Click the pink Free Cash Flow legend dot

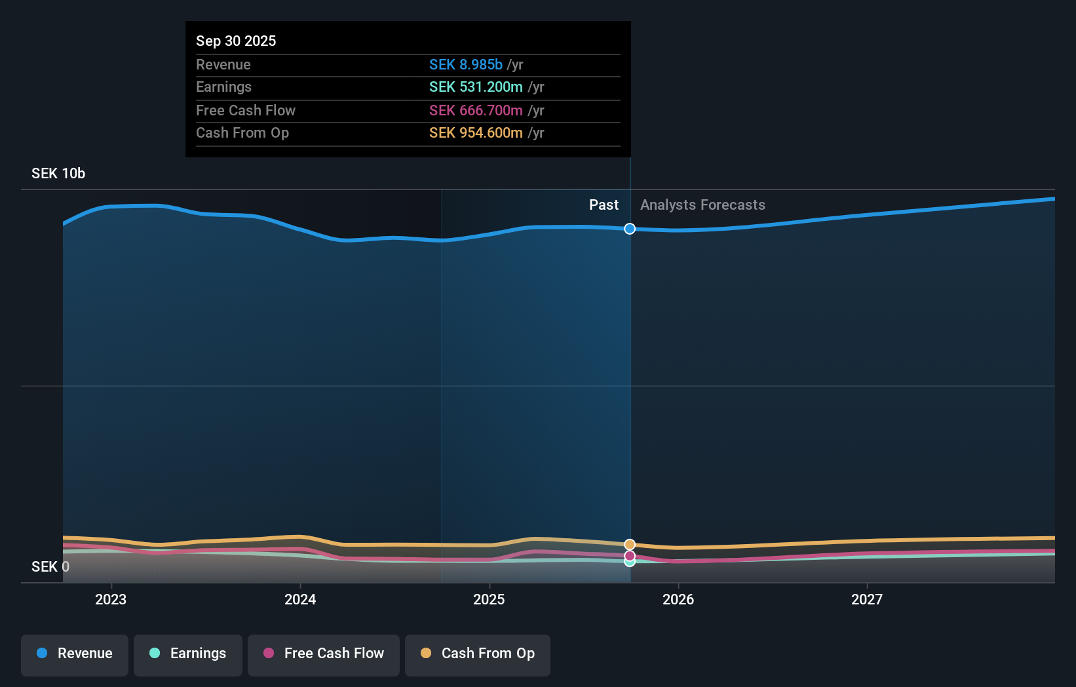click(268, 654)
